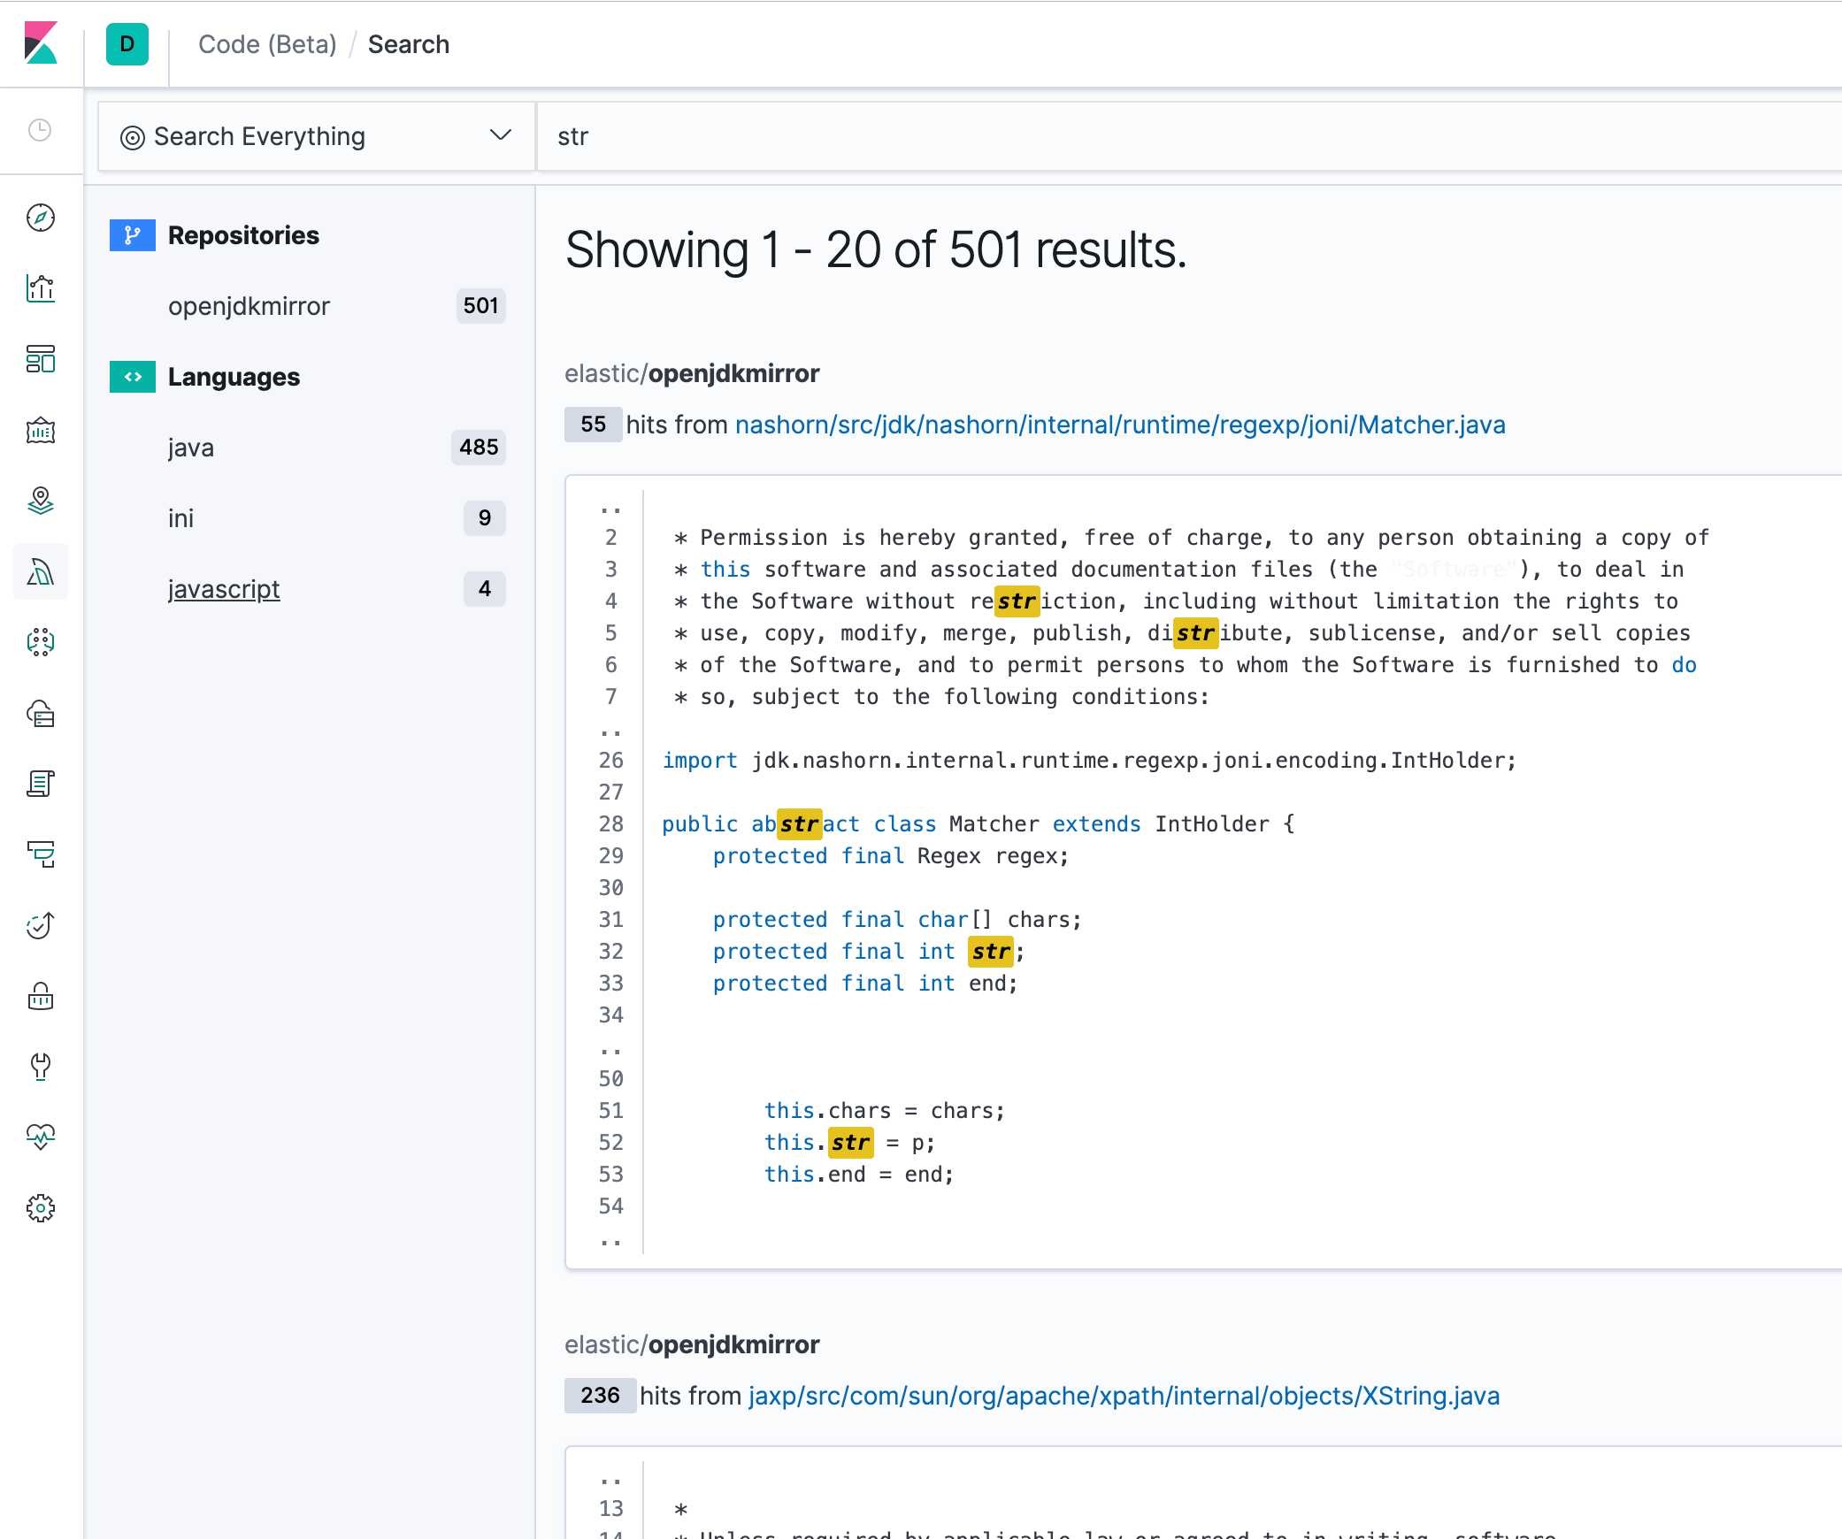Screen dimensions: 1842x1539
Task: Open the XString.java file link
Action: pos(1123,1396)
